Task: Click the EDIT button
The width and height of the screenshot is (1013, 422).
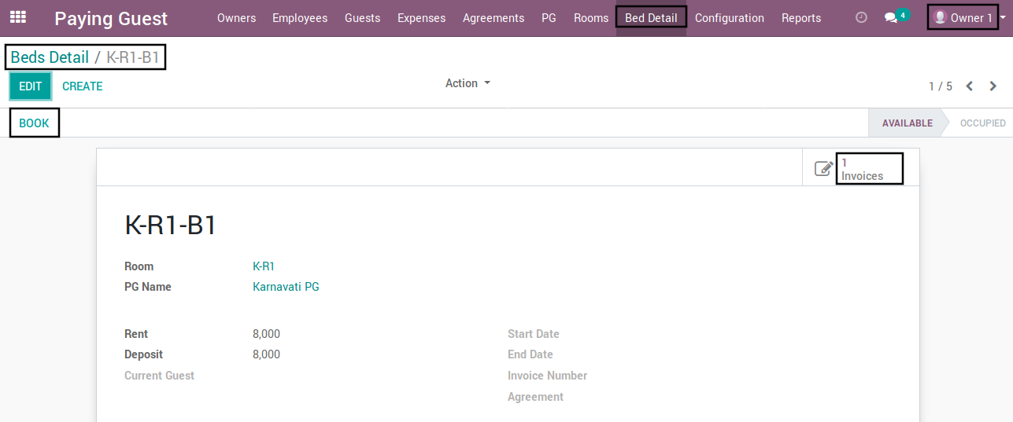Action: [31, 86]
